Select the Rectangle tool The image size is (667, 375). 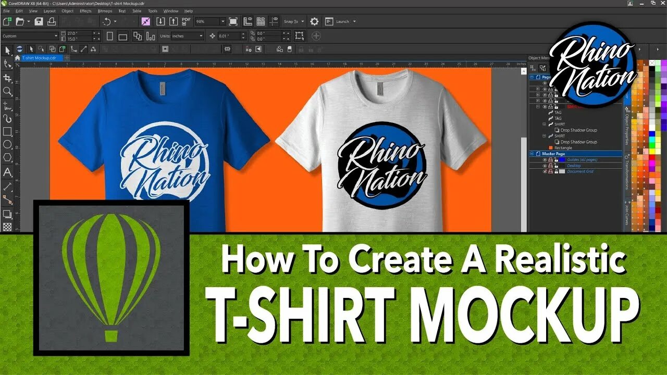7,132
